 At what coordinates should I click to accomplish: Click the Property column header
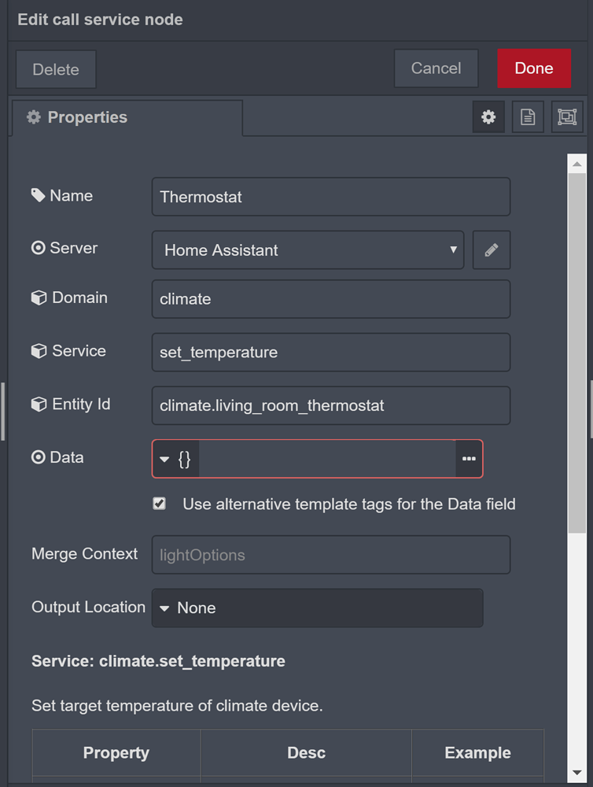(x=116, y=752)
